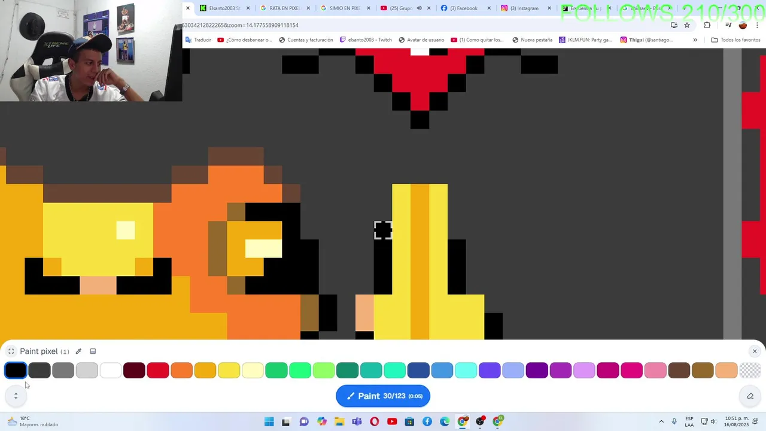The width and height of the screenshot is (766, 431).
Task: Open Microsoft Edge from the taskbar
Action: tap(445, 422)
